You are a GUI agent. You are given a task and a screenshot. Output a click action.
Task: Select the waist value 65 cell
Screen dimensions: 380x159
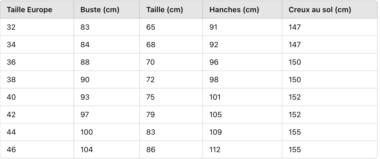150,27
